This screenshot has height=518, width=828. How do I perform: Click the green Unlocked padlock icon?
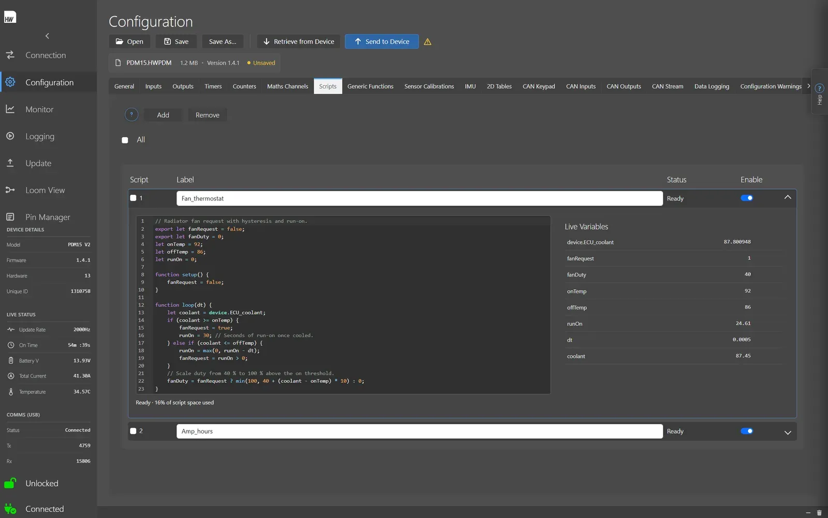point(10,483)
